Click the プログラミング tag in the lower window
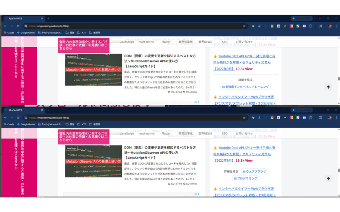340x212 pixels. click(245, 179)
